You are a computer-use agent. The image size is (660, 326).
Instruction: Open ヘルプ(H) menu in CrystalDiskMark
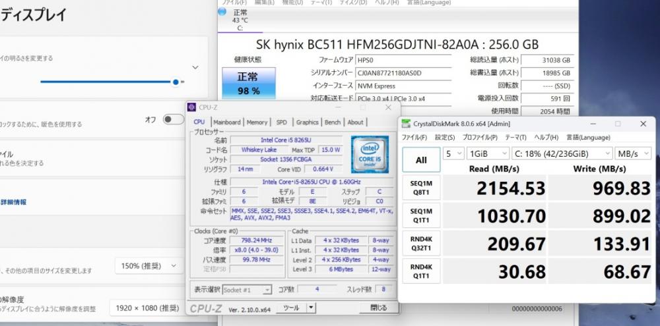[546, 138]
